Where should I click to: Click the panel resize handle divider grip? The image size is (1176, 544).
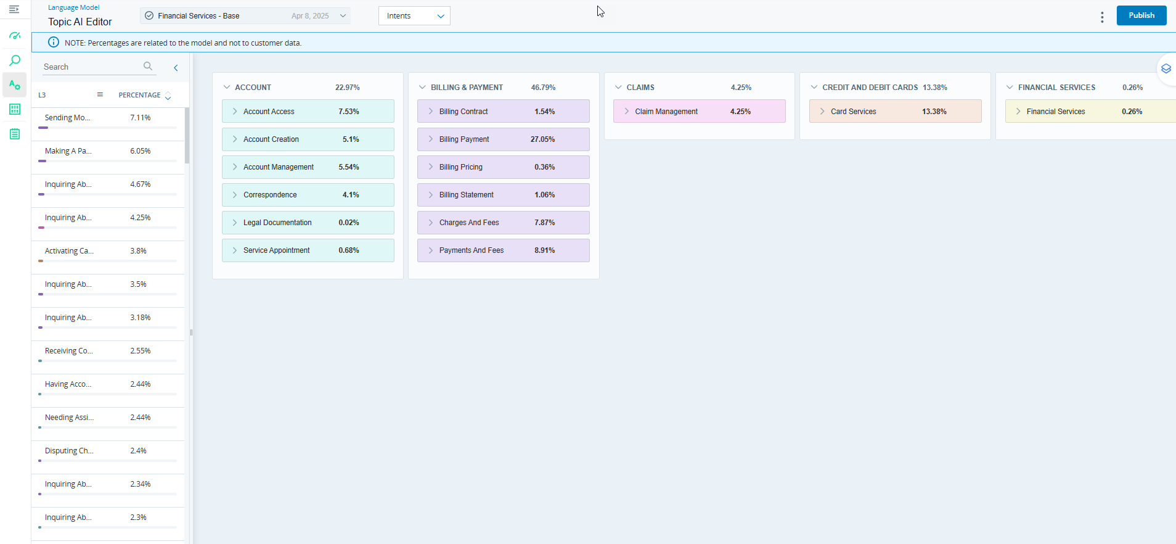[191, 332]
